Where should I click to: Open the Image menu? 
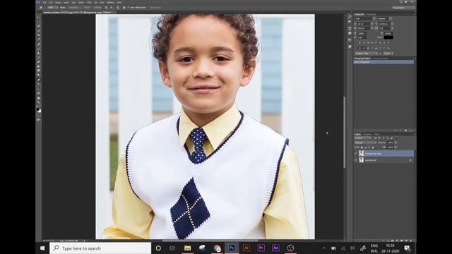pos(58,2)
